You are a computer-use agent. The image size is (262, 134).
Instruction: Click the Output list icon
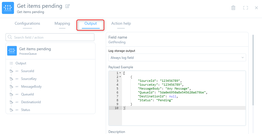tap(11, 63)
